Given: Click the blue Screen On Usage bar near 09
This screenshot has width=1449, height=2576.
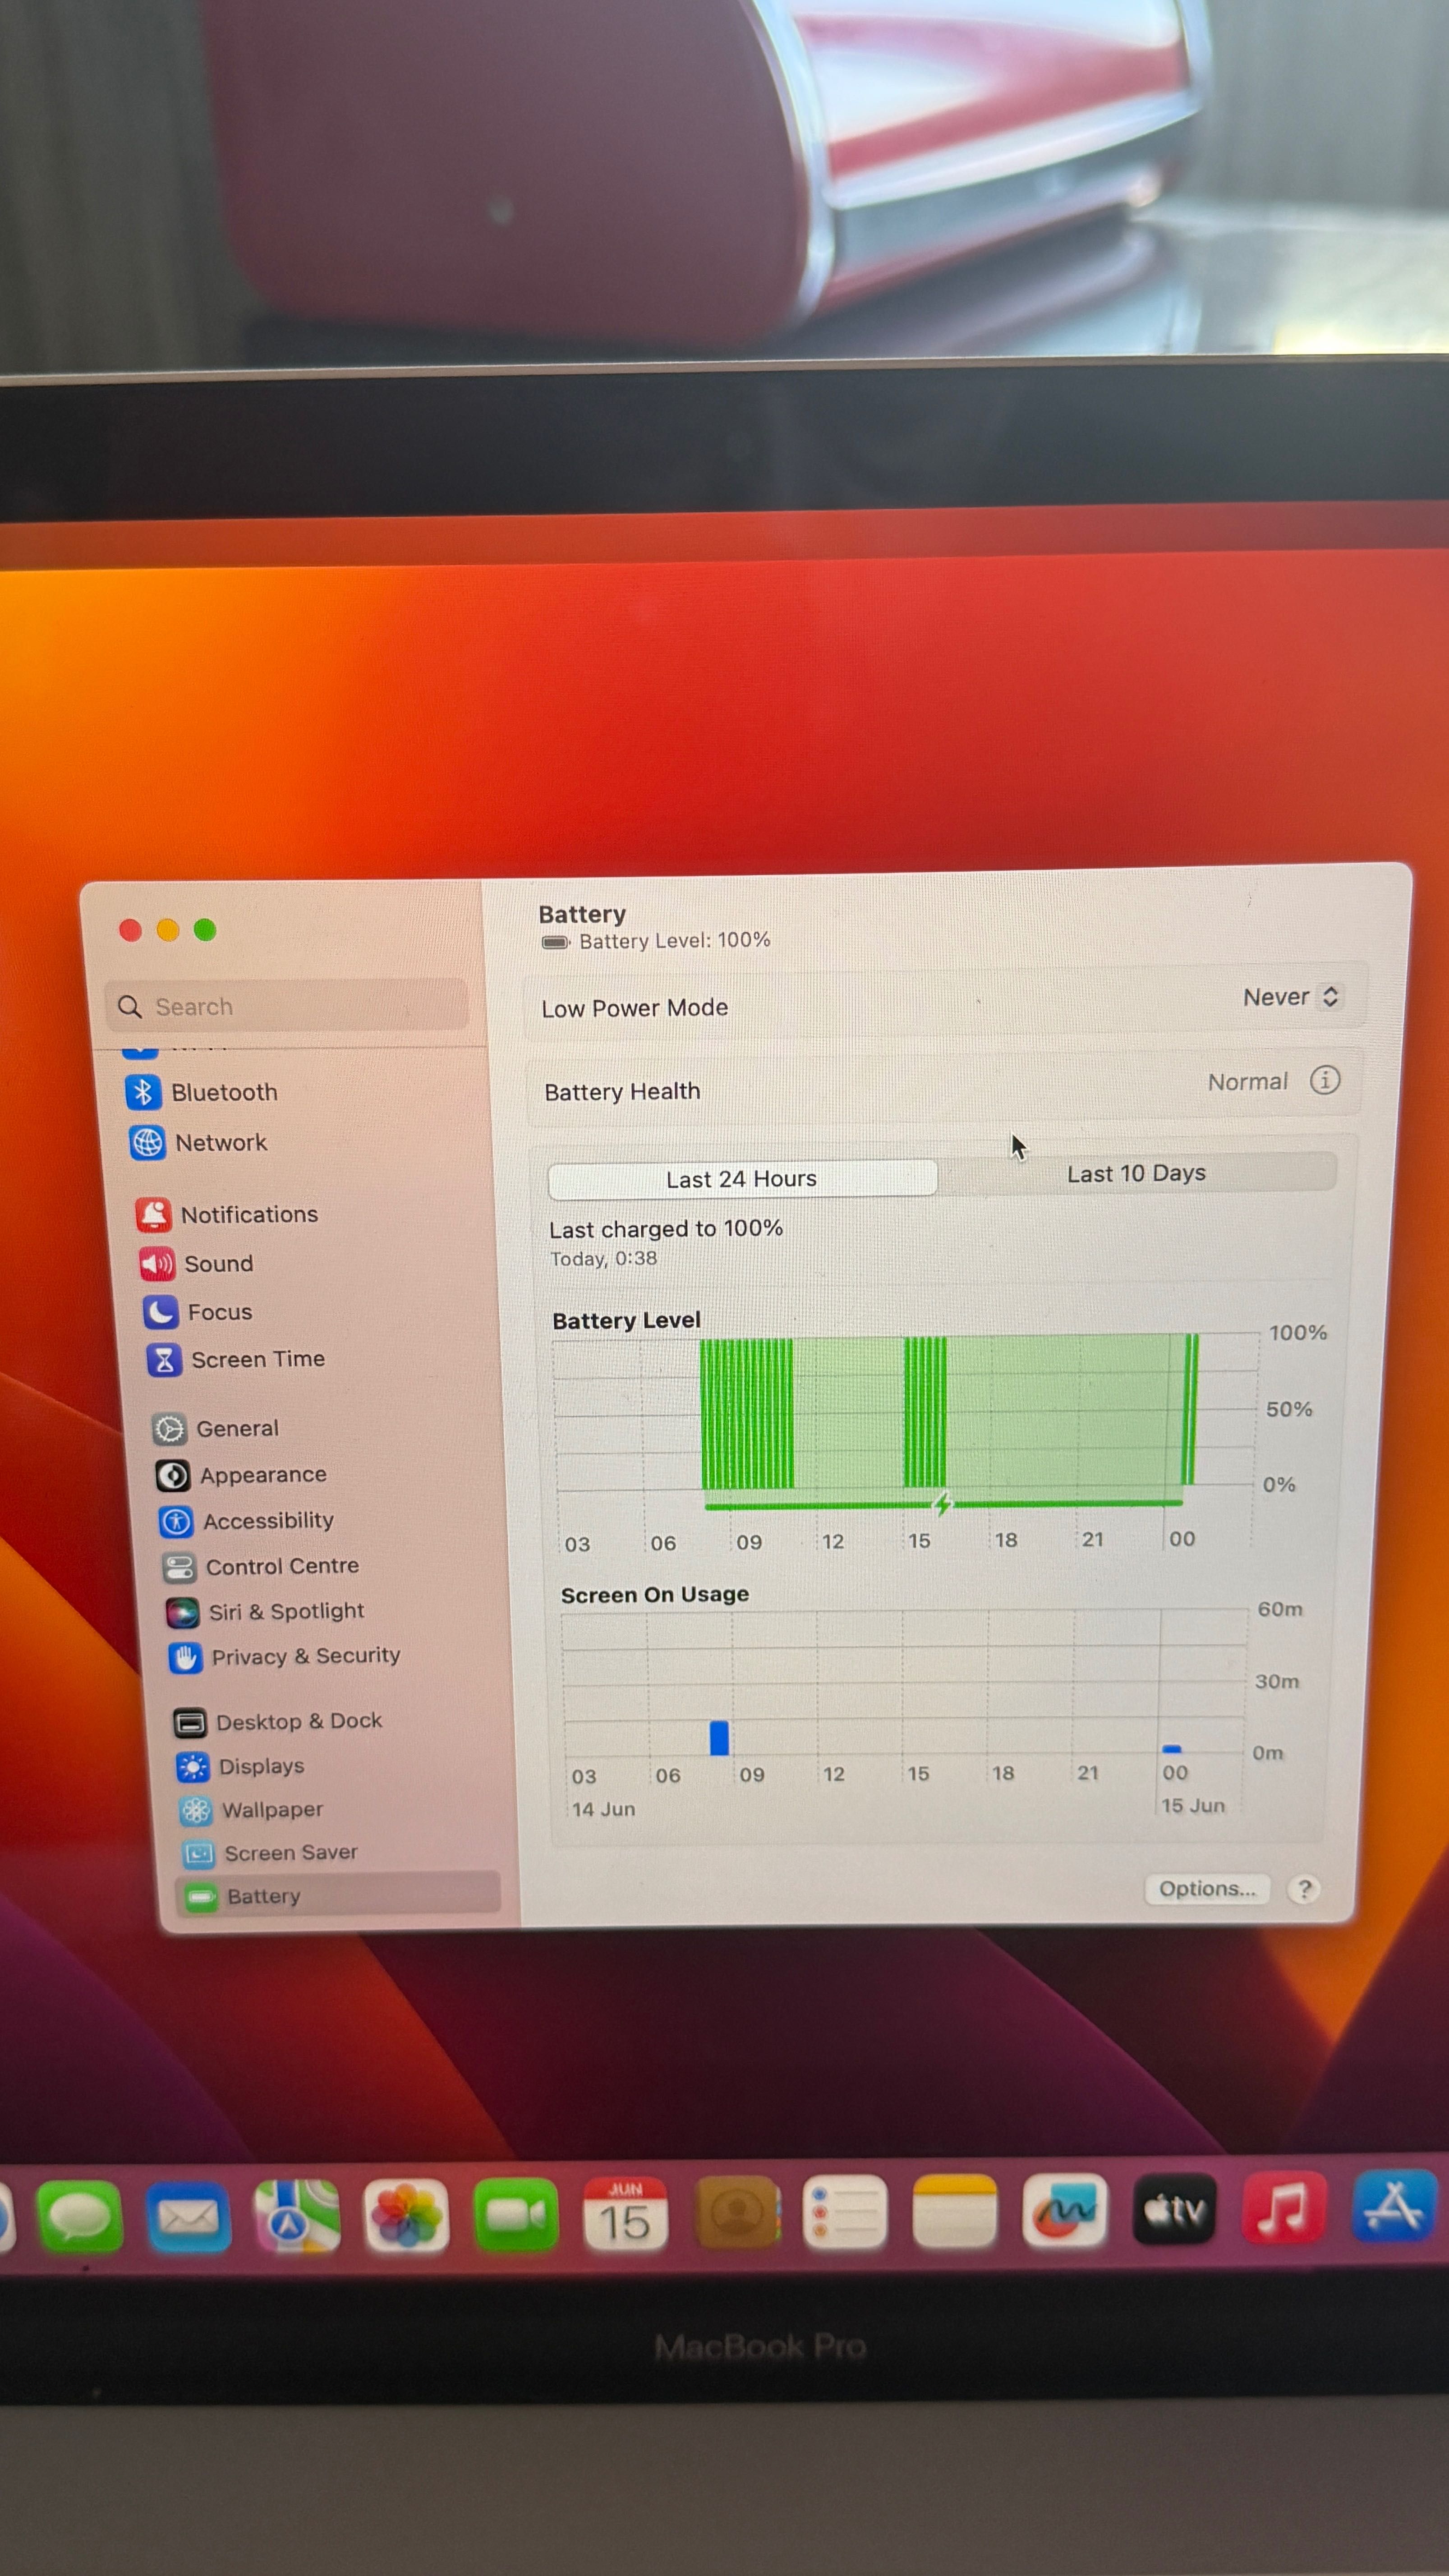Looking at the screenshot, I should (x=719, y=1738).
